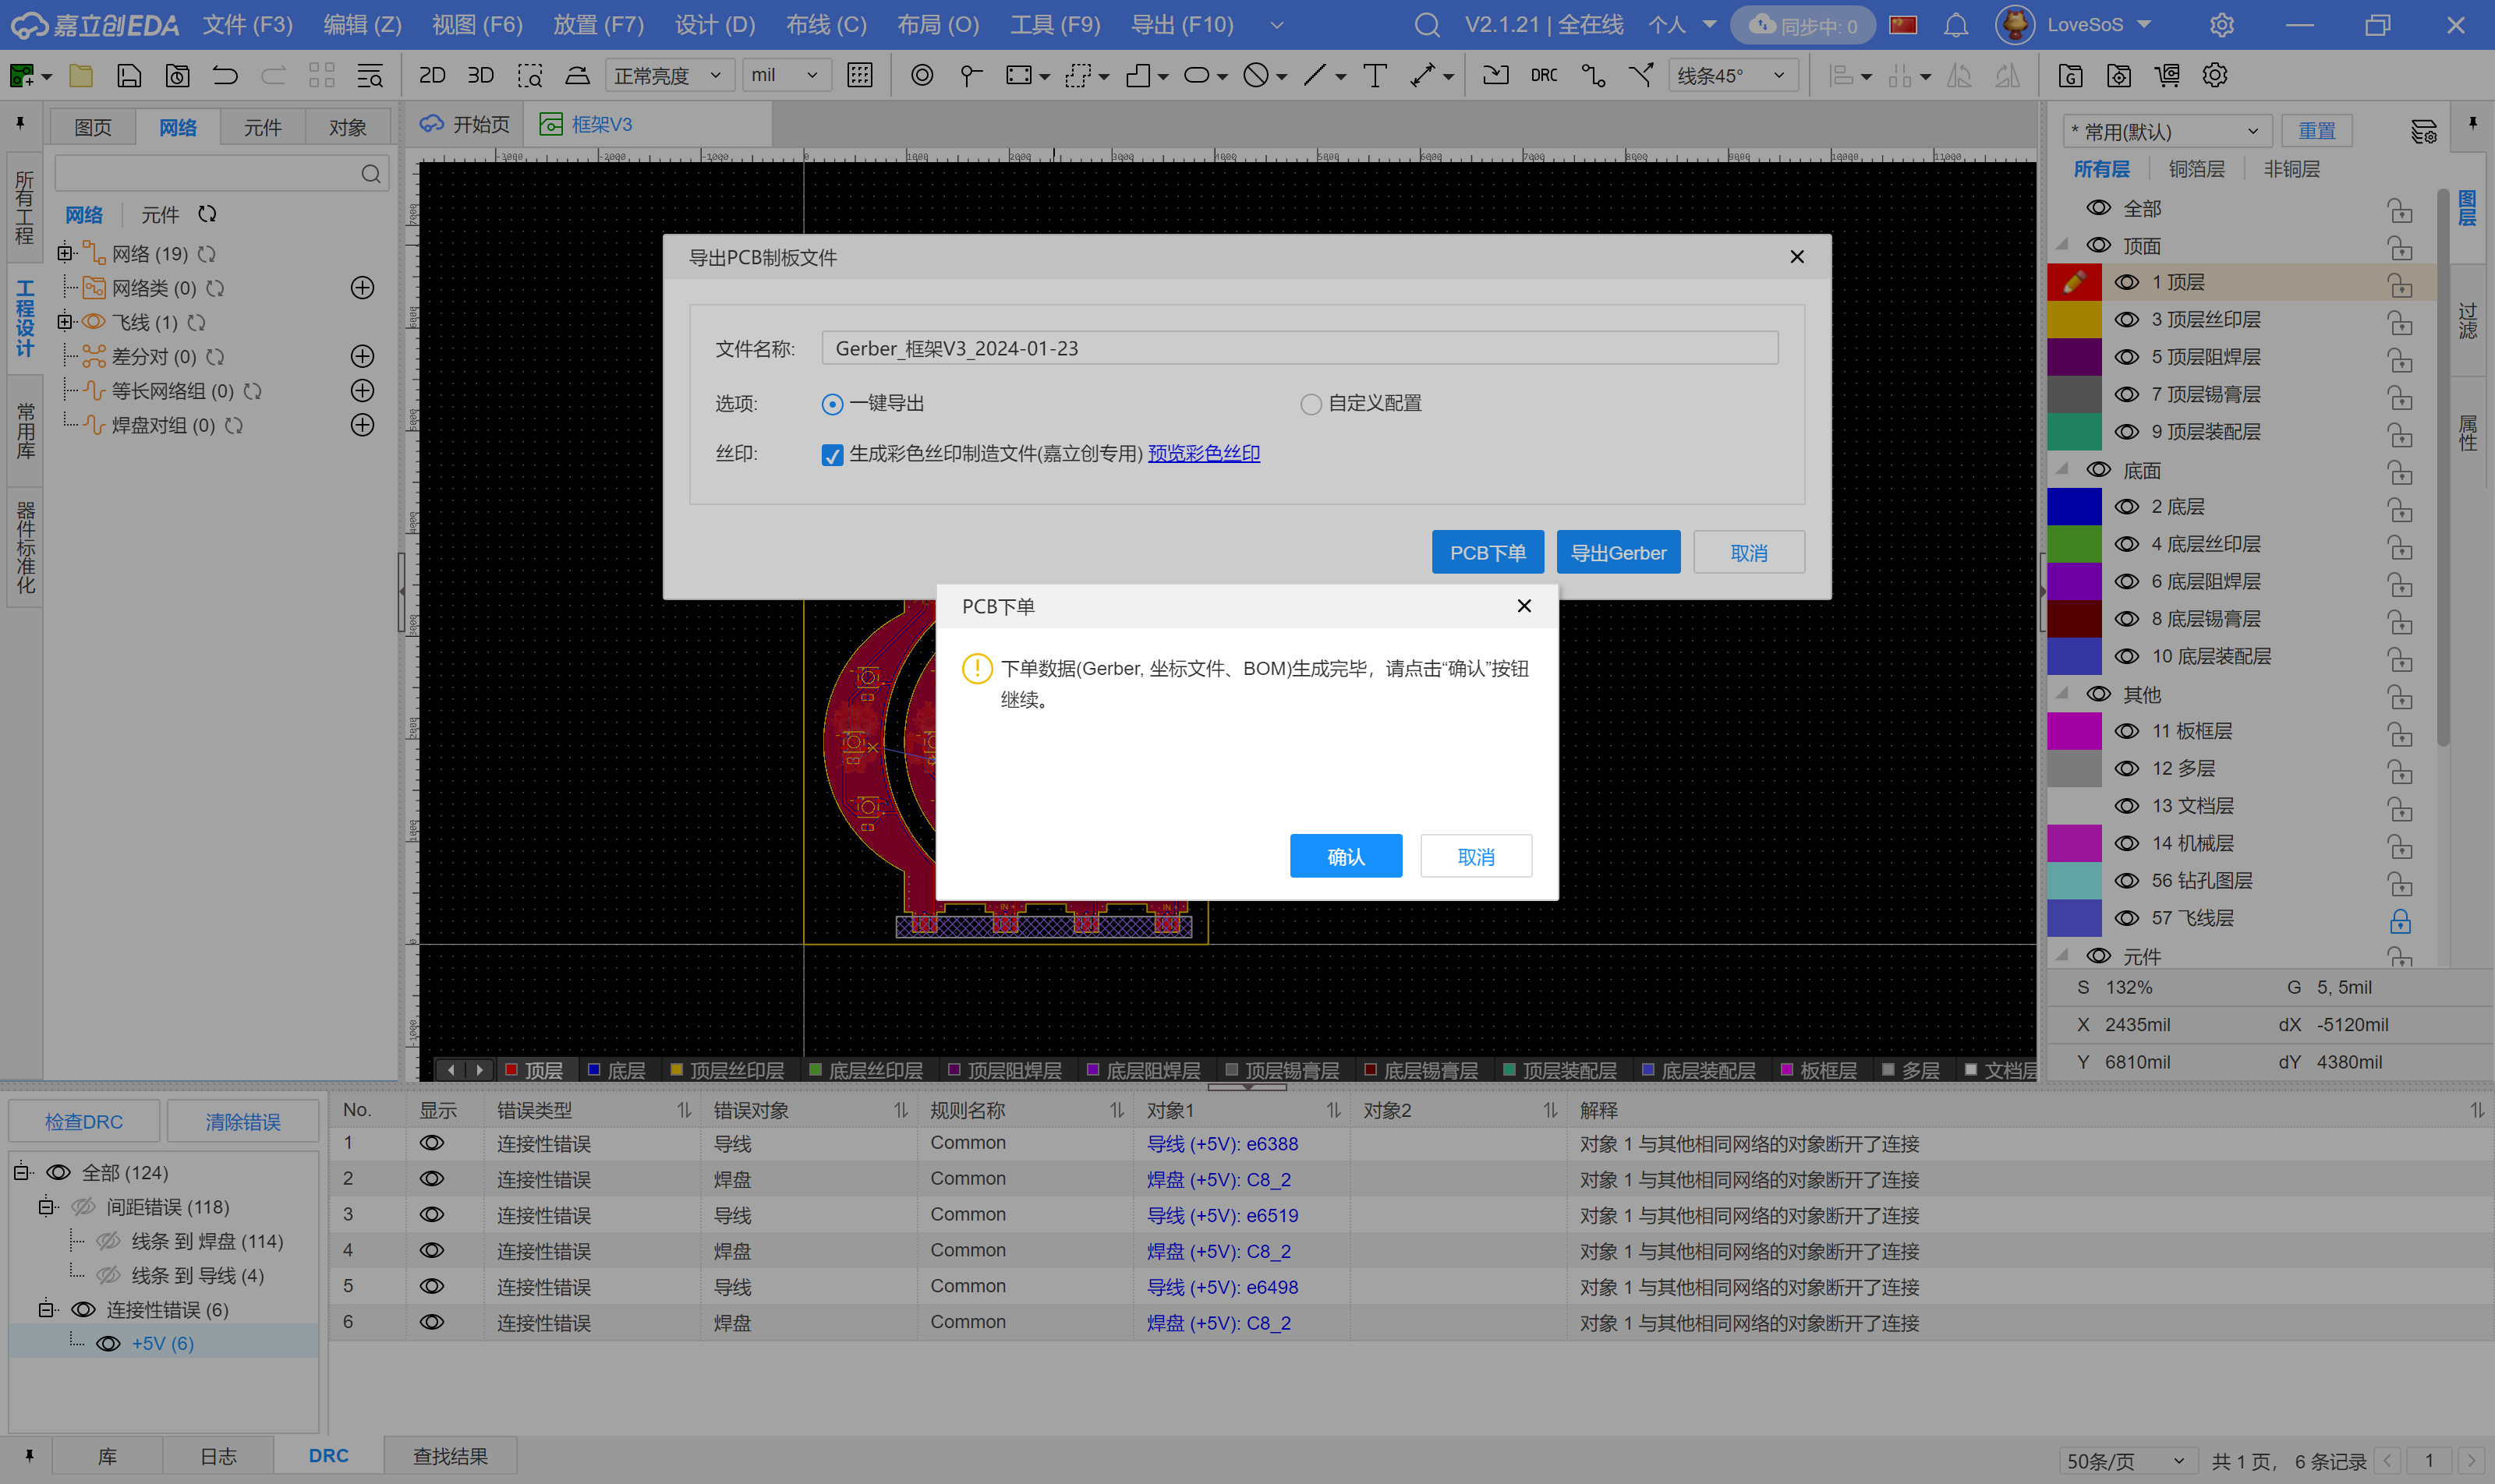2495x1484 pixels.
Task: Add a new differential pair (差分对)
Action: [x=362, y=357]
